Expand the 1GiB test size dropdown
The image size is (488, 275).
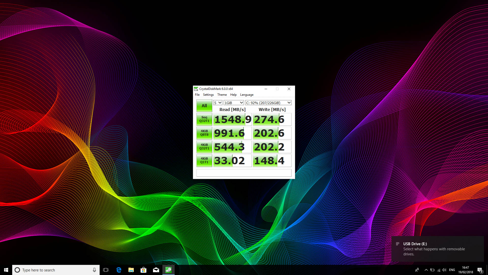tap(234, 103)
